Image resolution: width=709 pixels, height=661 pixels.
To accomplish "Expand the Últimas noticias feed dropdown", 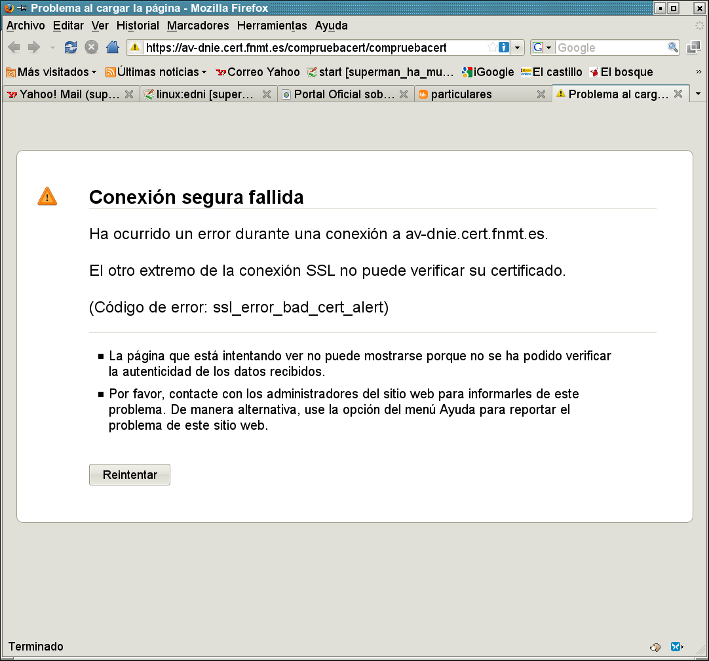I will click(x=156, y=72).
